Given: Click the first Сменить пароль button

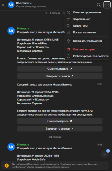Looking at the screenshot, I should [x=60, y=69].
